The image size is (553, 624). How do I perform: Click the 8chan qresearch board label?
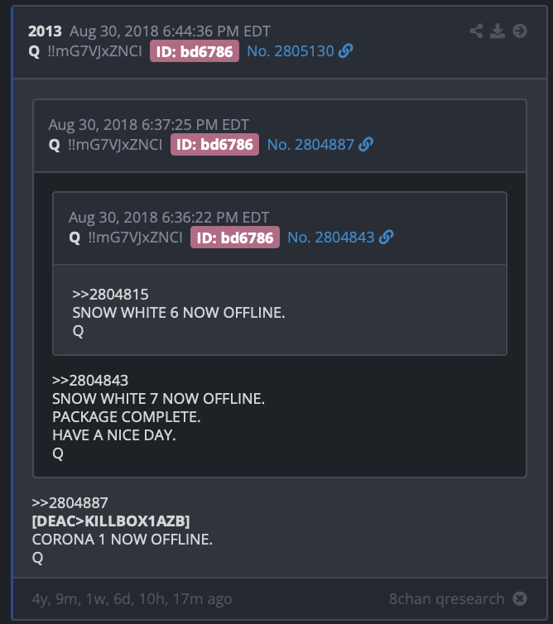447,598
